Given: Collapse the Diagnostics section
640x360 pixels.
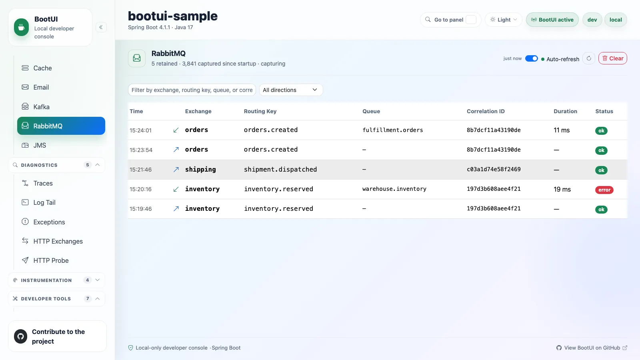Looking at the screenshot, I should [56, 165].
